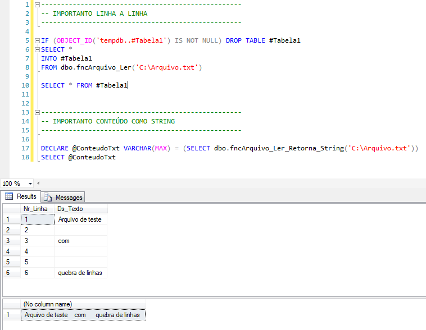This screenshot has width=426, height=330.
Task: Select the second grid's result cell
Action: 83,315
